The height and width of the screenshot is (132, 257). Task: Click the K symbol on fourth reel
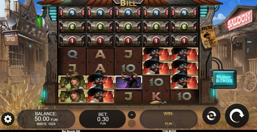[x=156, y=97]
